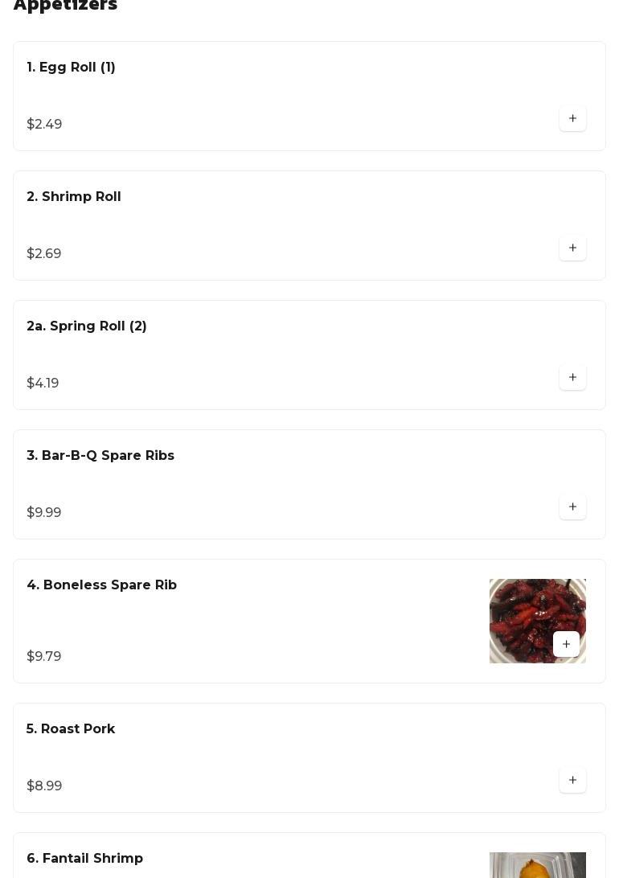Open the 1. Egg Roll (1) item

[x=72, y=68]
